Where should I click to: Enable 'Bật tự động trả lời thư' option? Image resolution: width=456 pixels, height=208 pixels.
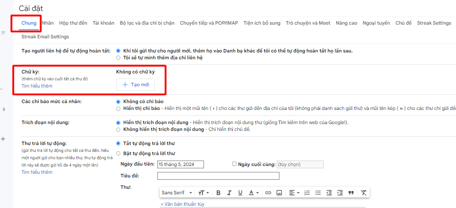[118, 153]
